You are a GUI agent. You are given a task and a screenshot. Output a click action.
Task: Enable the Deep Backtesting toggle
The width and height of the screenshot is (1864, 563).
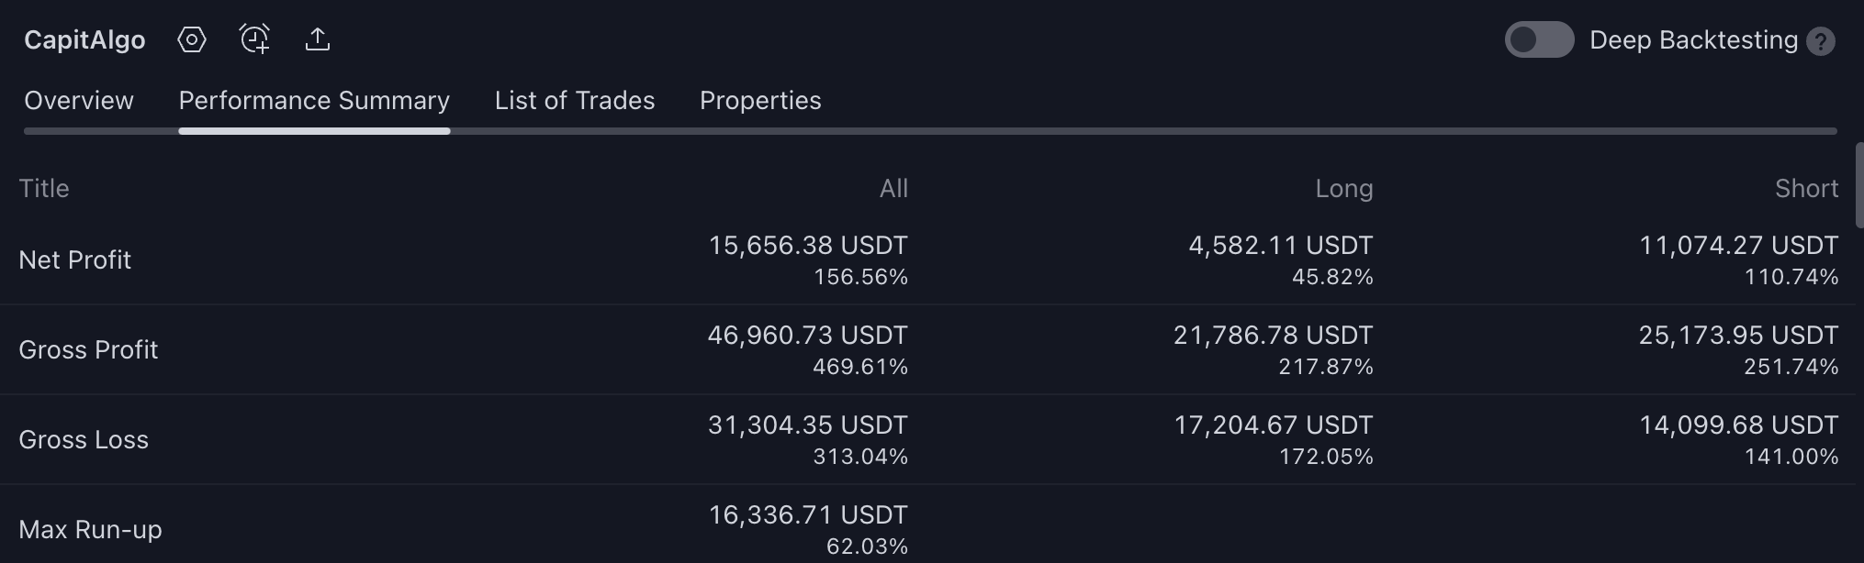pos(1539,39)
